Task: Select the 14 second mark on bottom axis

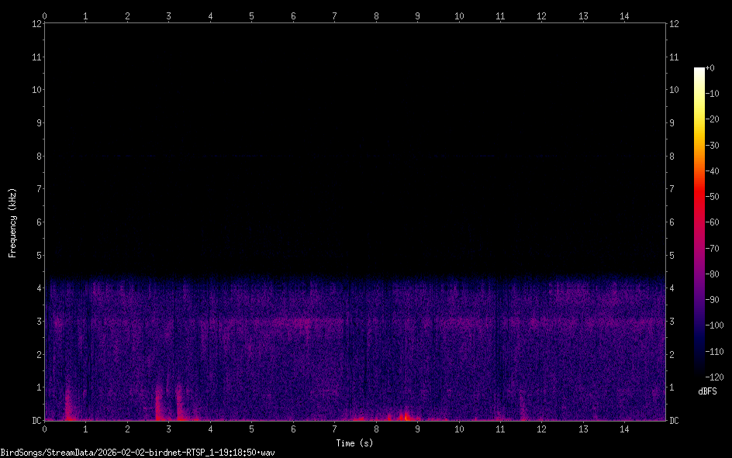Action: pos(625,429)
